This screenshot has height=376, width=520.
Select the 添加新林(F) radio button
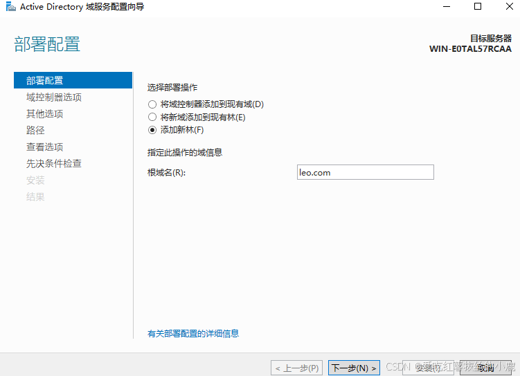(152, 130)
